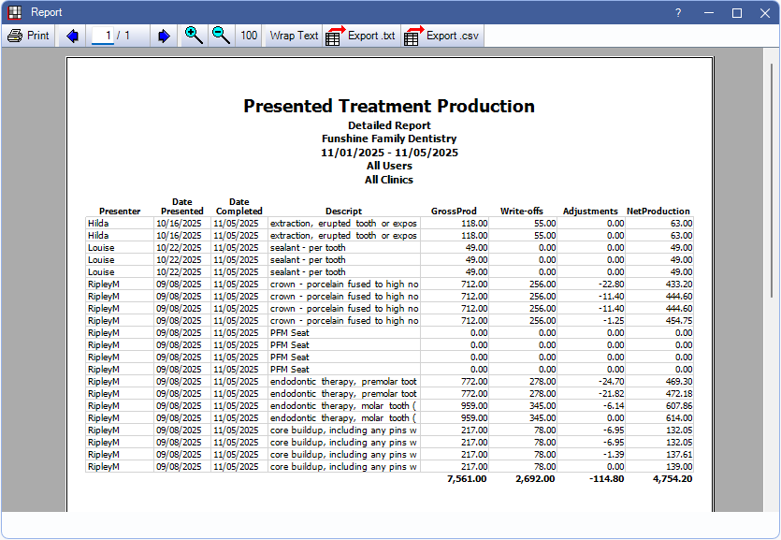Click the first PFM Seat description
Image resolution: width=781 pixels, height=540 pixels.
coord(290,332)
